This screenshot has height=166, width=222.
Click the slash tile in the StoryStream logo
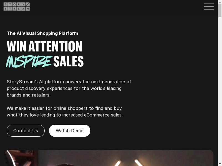tap(28, 4)
